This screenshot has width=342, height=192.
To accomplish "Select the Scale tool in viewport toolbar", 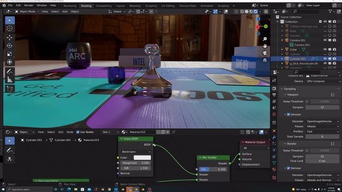I will pos(10,54).
